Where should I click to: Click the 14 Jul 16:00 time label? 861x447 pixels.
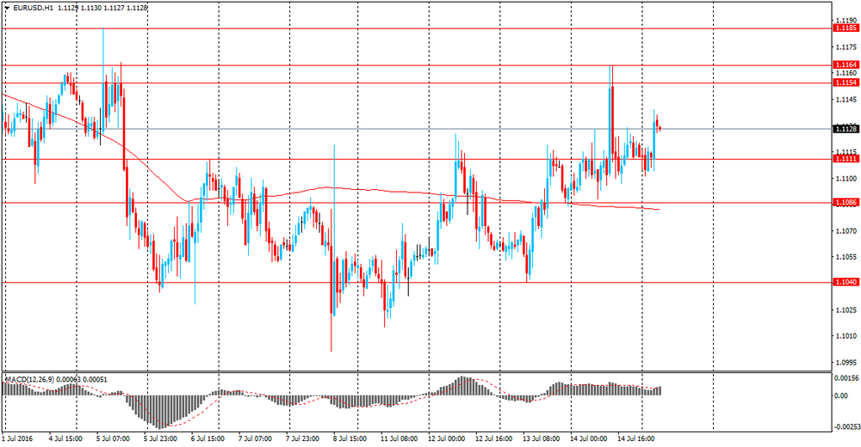click(635, 438)
